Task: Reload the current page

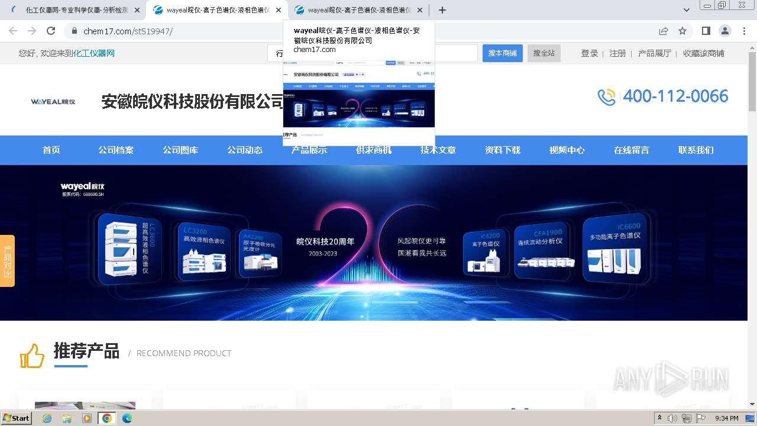Action: click(x=51, y=31)
